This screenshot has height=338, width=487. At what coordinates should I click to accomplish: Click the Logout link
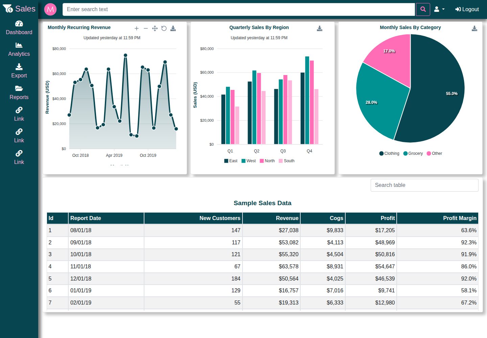[x=467, y=9]
